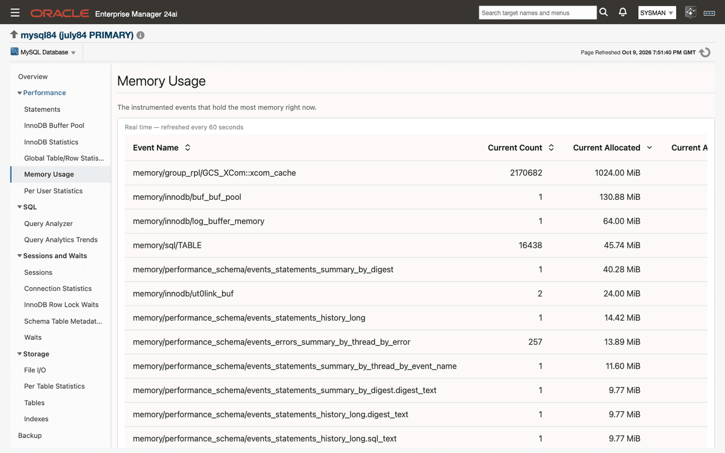Refresh the page with the refresh icon

pos(705,53)
